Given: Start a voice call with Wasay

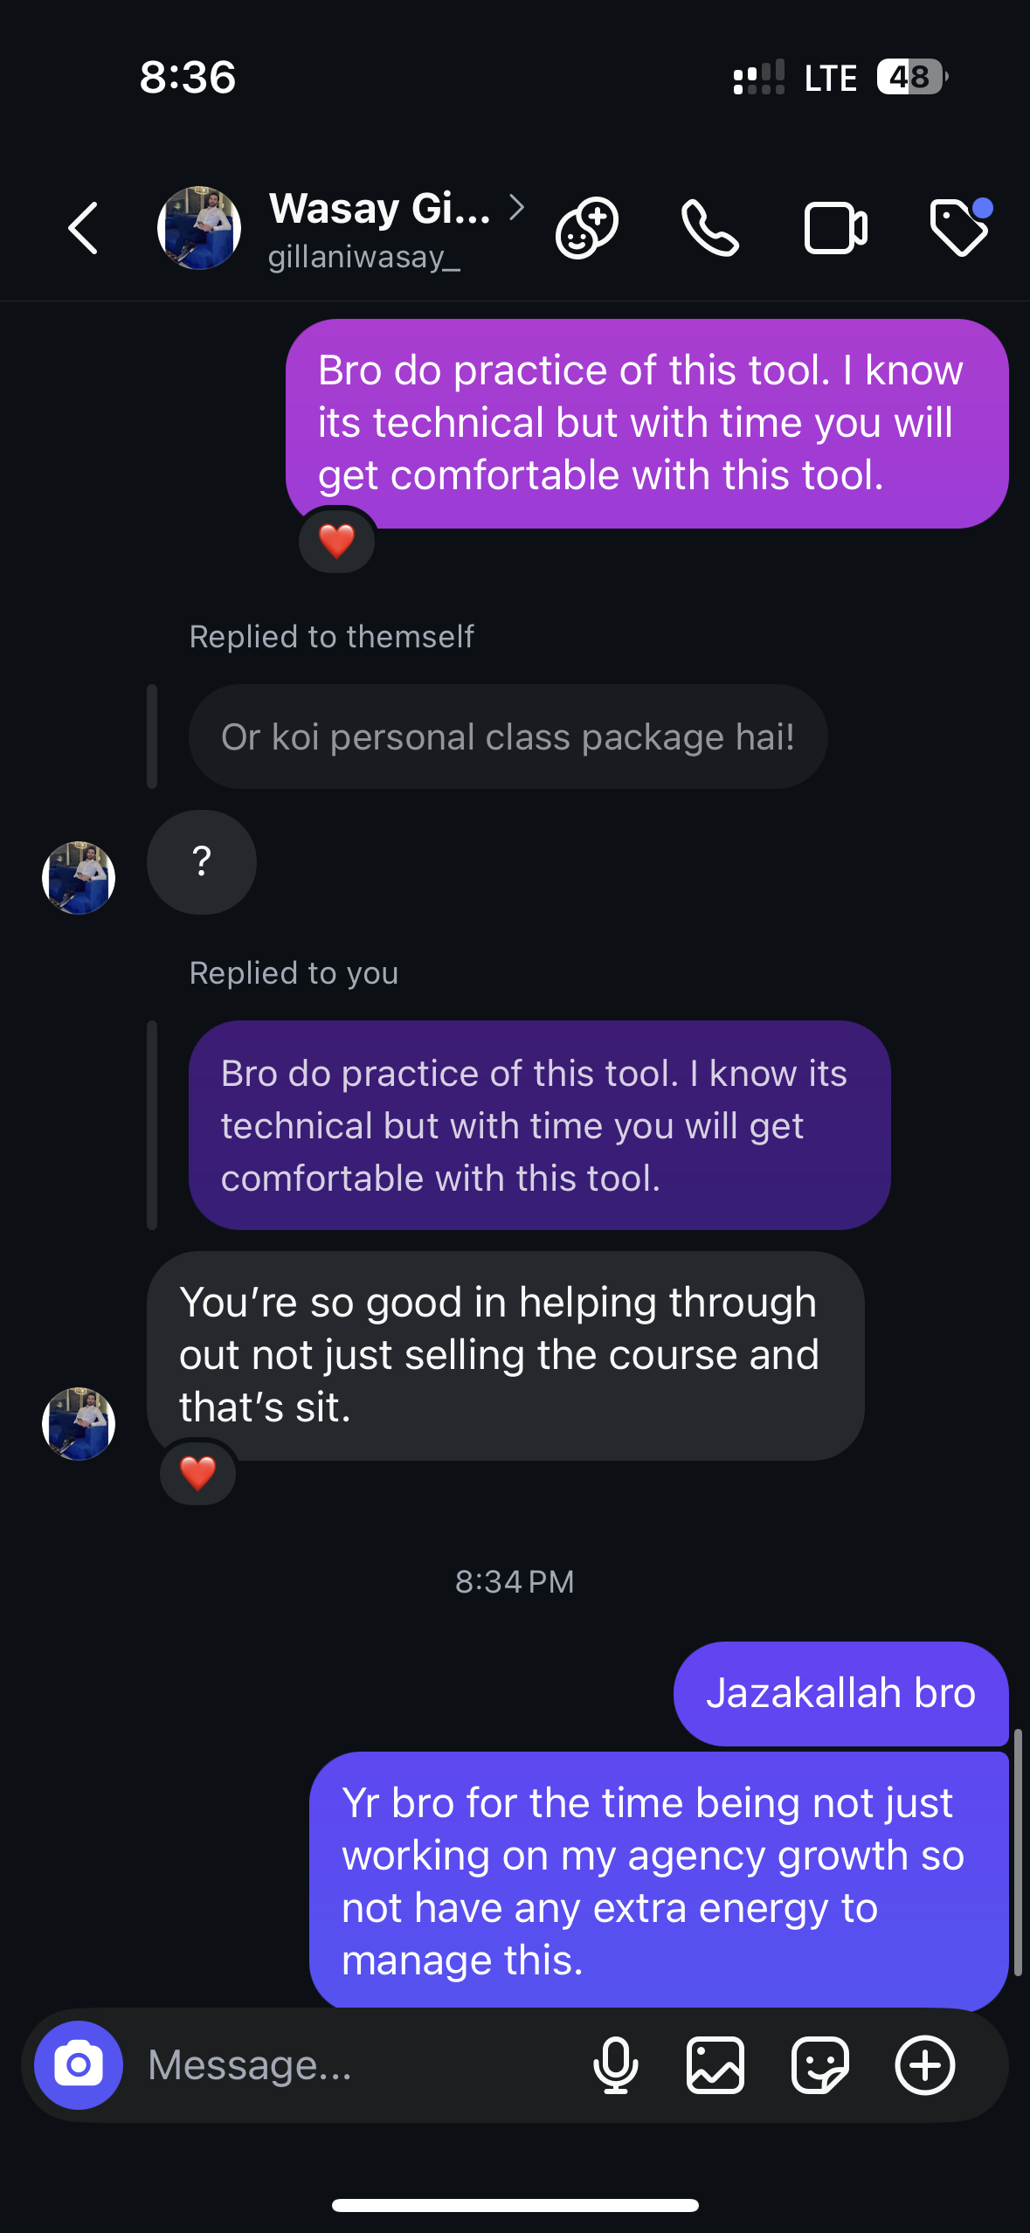Looking at the screenshot, I should click(710, 229).
